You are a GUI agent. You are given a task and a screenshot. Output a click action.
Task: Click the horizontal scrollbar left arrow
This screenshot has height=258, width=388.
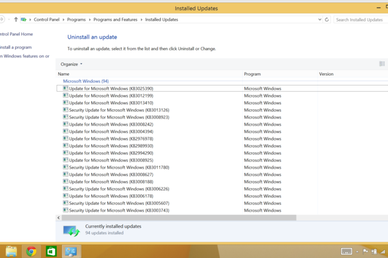(x=59, y=218)
